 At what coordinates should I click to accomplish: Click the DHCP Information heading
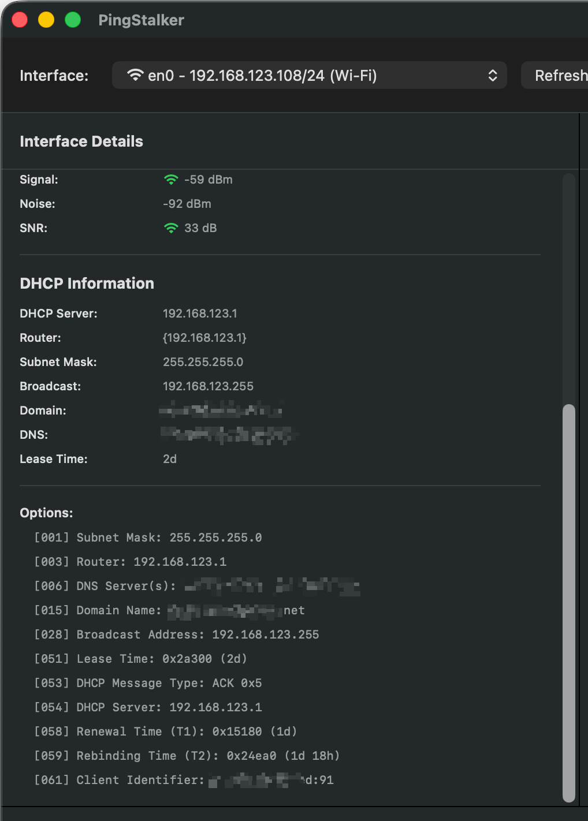[x=87, y=283]
